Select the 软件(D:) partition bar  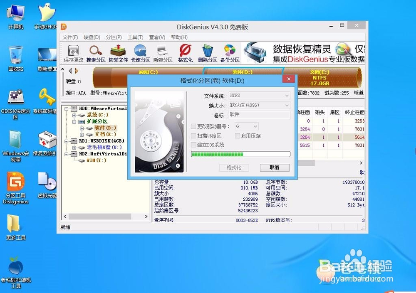point(243,71)
